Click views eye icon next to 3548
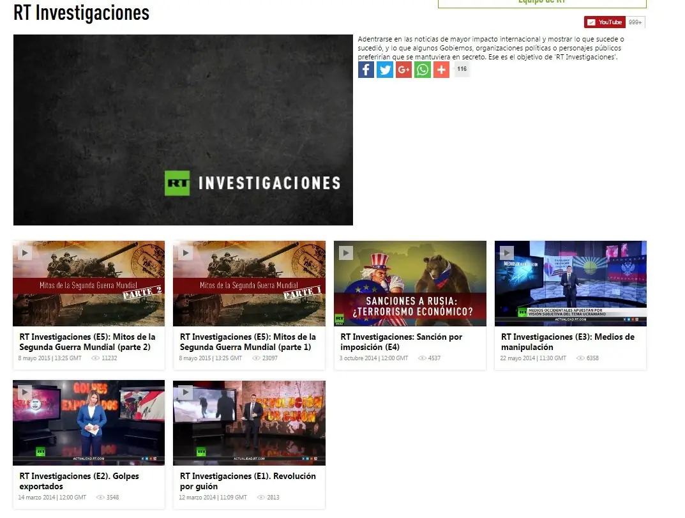685x518 pixels. click(100, 498)
